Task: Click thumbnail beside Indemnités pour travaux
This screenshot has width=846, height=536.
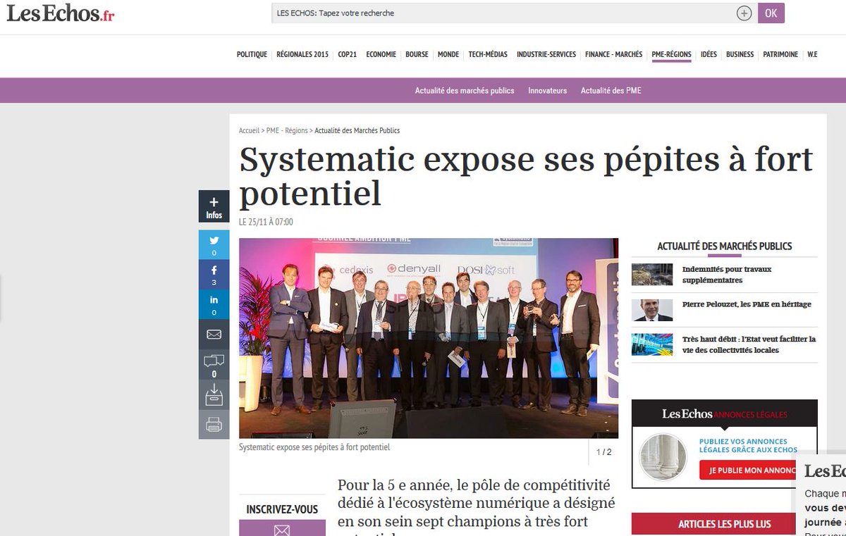Action: tap(652, 274)
